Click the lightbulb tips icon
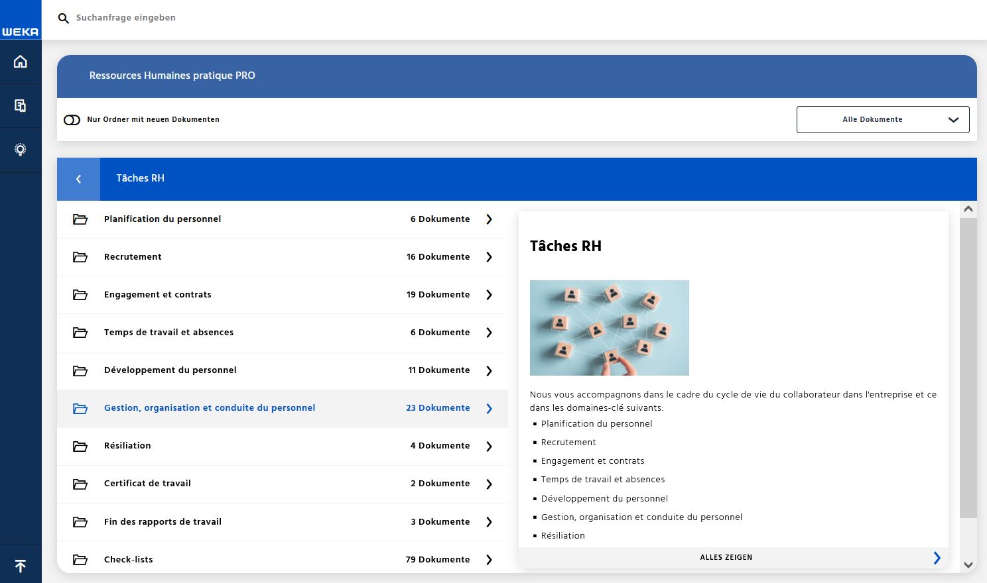 coord(21,150)
